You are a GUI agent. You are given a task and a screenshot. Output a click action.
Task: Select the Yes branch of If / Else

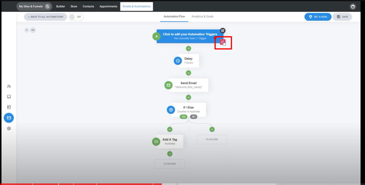point(184,117)
